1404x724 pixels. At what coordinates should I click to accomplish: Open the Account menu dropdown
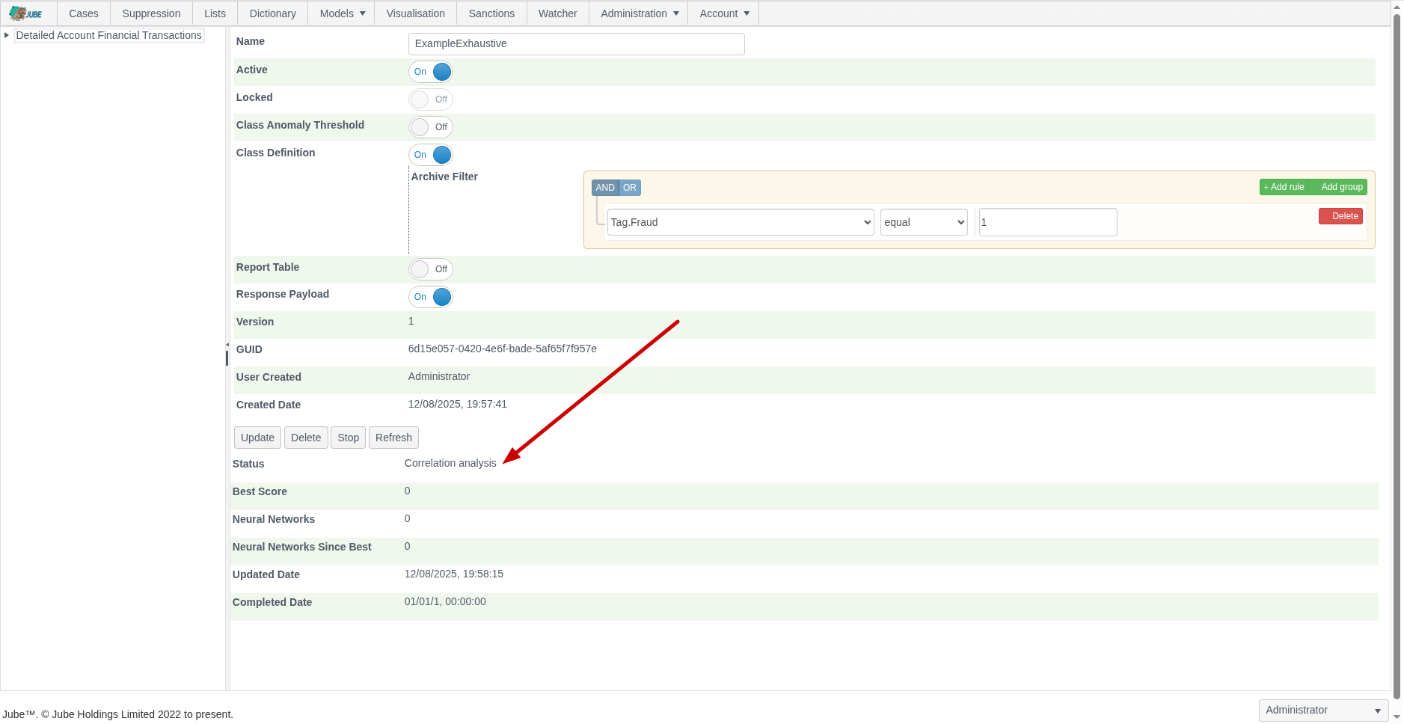tap(724, 13)
